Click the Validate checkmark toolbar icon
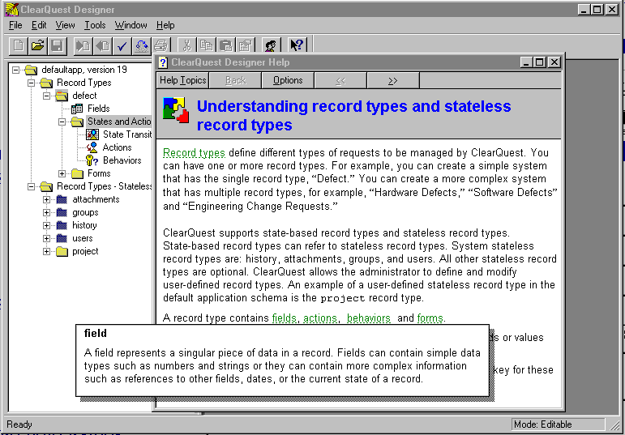625x435 pixels. pos(122,46)
